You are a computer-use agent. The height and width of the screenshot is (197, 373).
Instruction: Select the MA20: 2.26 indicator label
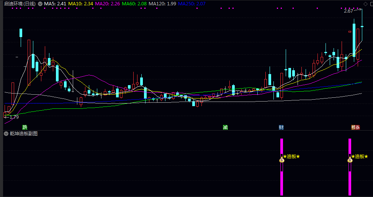click(108, 4)
